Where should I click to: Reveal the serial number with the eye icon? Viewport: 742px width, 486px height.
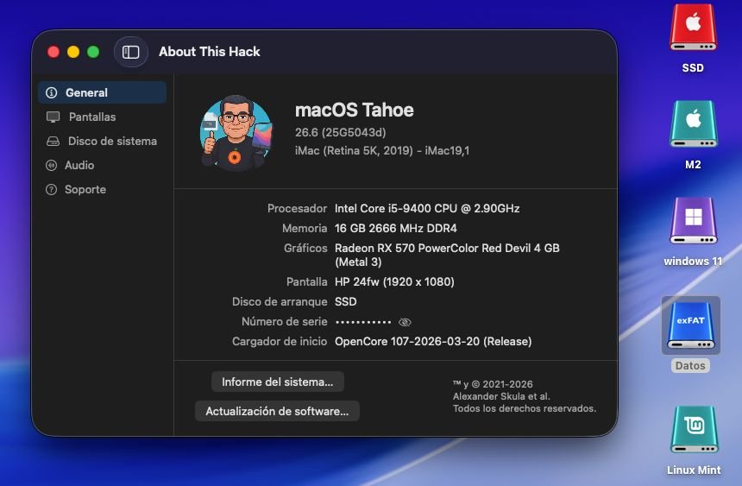(x=405, y=322)
